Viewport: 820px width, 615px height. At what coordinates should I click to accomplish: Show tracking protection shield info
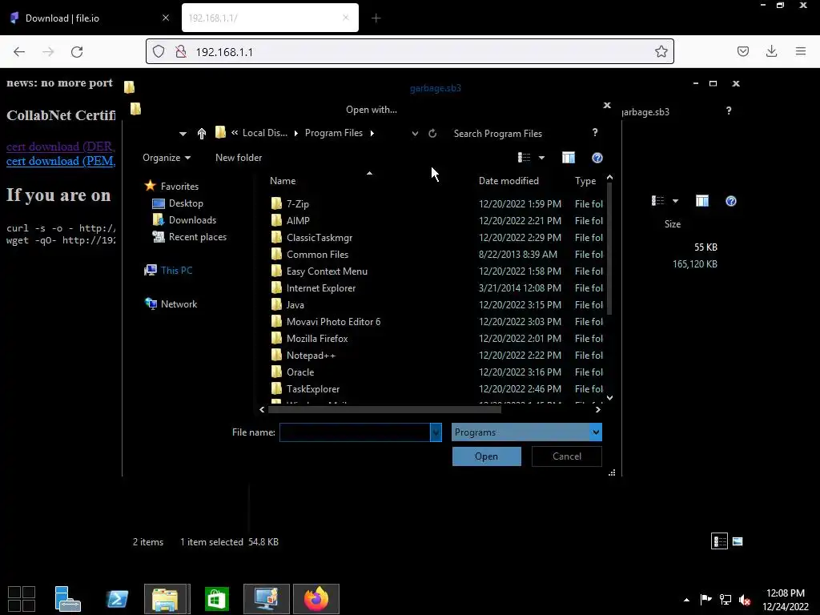tap(159, 51)
